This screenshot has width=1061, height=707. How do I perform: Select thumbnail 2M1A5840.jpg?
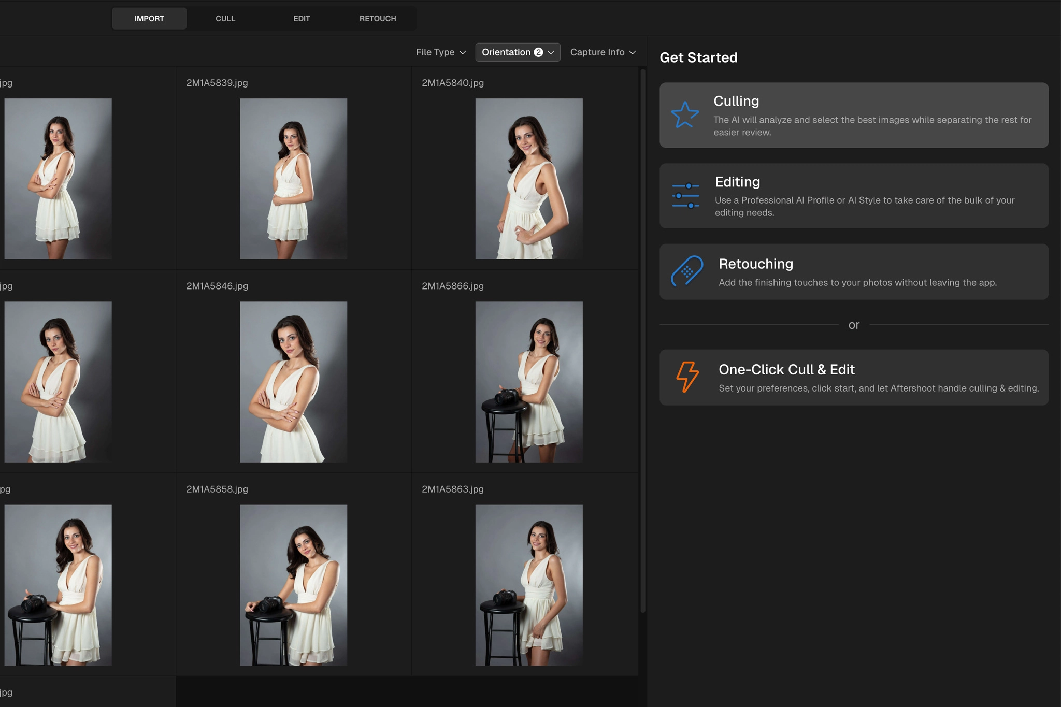point(529,179)
